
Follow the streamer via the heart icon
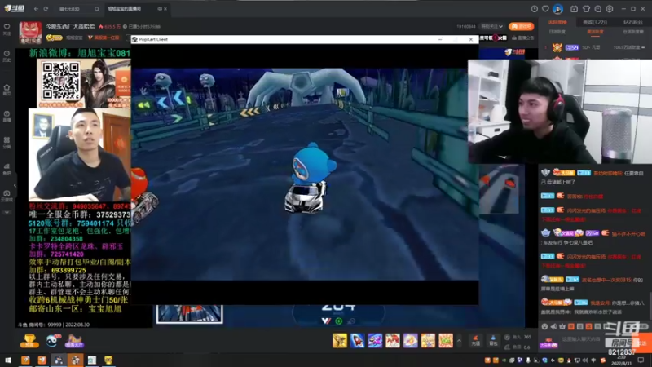7,29
